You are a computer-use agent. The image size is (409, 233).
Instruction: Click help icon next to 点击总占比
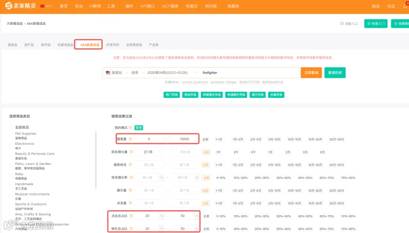point(131,216)
